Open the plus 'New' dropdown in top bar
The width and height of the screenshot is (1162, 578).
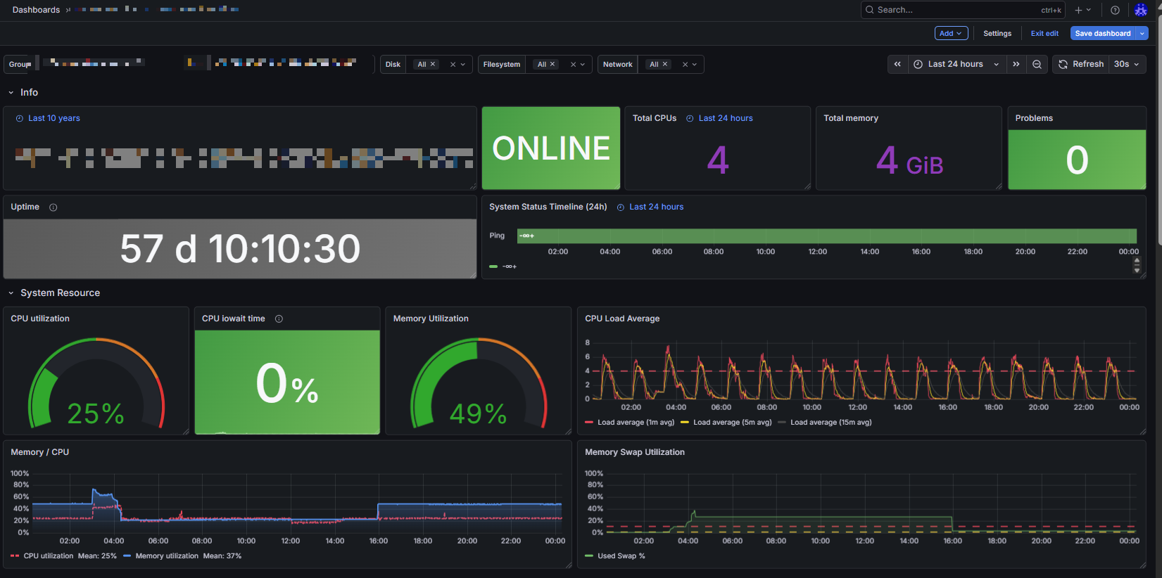[1082, 10]
